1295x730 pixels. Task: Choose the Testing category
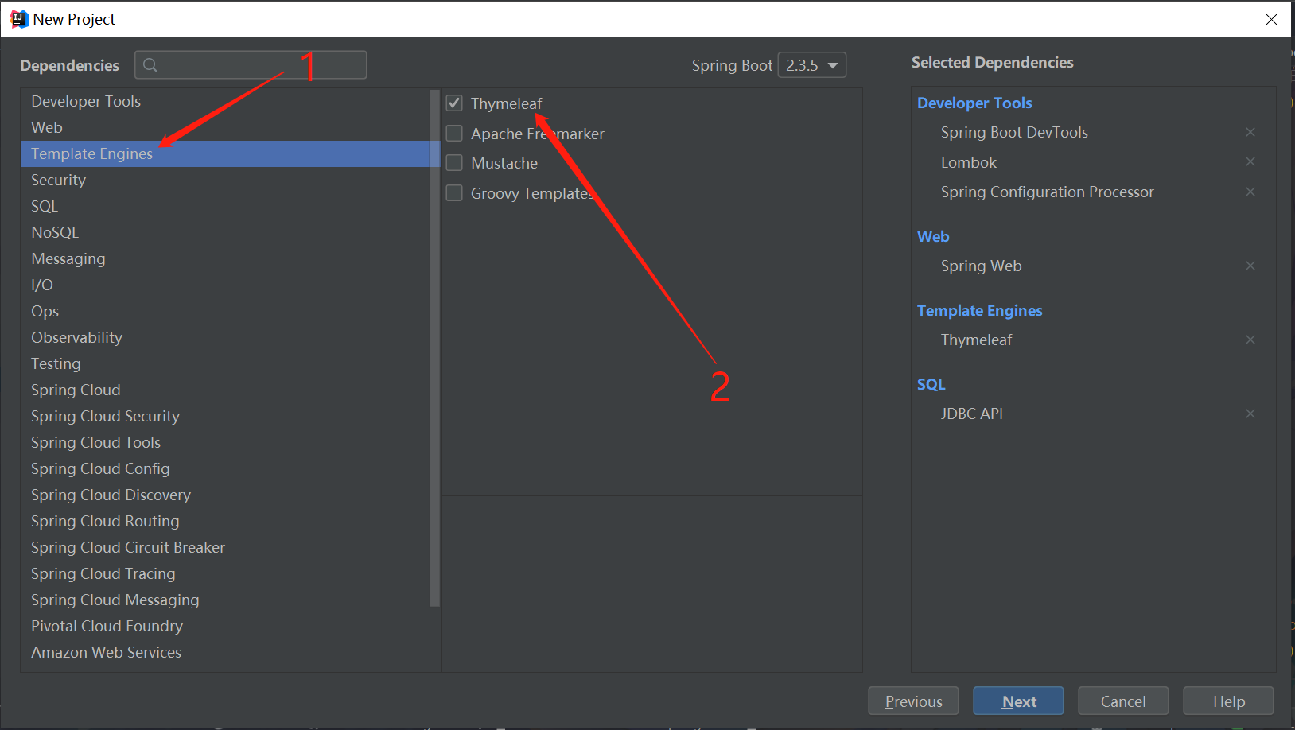pyautogui.click(x=225, y=363)
